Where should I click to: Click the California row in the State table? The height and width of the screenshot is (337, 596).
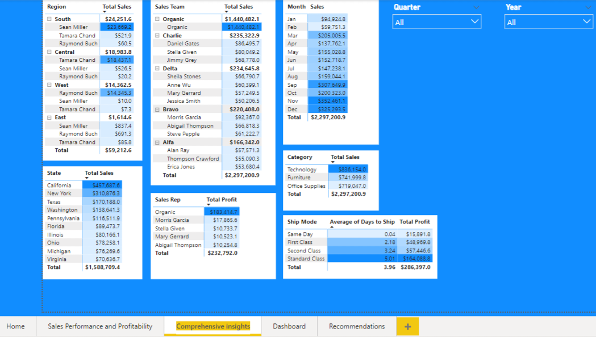(x=59, y=185)
